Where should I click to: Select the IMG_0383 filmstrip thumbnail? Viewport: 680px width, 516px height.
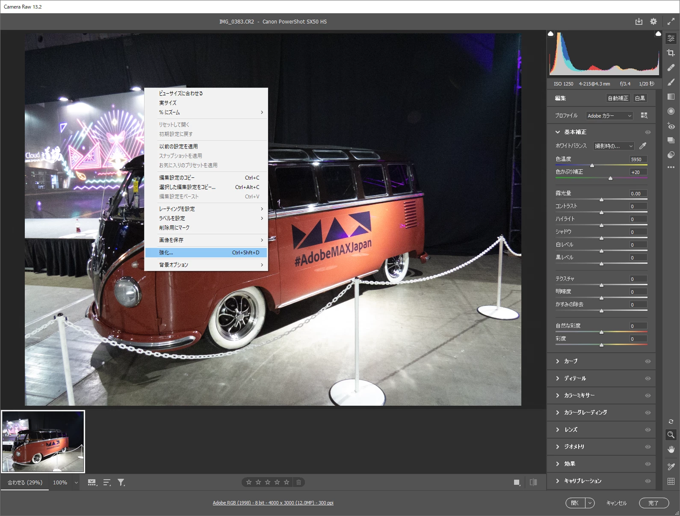(43, 442)
